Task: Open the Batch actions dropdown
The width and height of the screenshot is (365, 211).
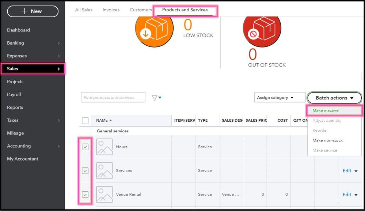Action: point(334,98)
